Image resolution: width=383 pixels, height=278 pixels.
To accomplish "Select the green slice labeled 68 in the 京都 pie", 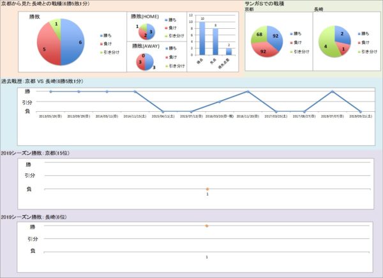I will (259, 35).
